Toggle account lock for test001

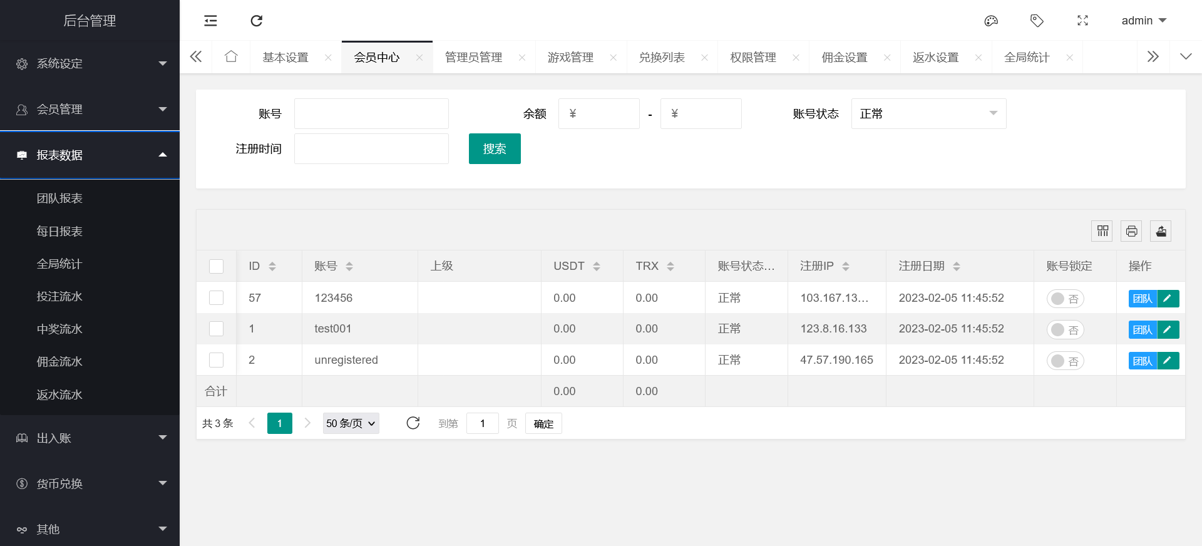pyautogui.click(x=1065, y=330)
